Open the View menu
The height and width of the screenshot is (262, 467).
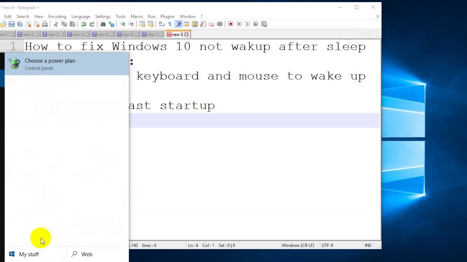39,16
